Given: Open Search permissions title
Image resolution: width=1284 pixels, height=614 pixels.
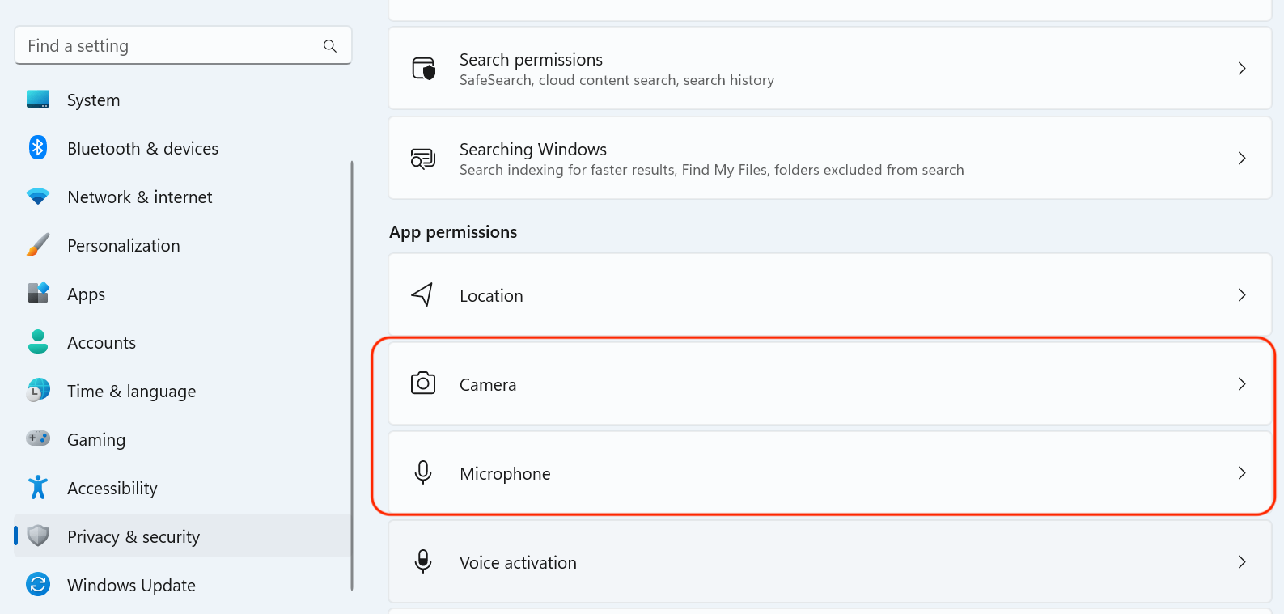Looking at the screenshot, I should click(x=531, y=60).
